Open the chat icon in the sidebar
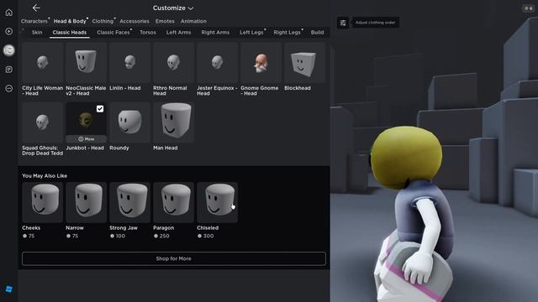The image size is (538, 302). [9, 70]
